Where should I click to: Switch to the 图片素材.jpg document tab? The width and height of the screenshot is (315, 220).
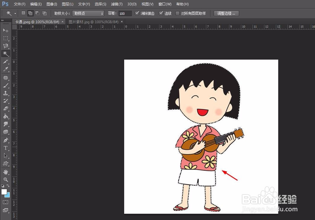[94, 22]
